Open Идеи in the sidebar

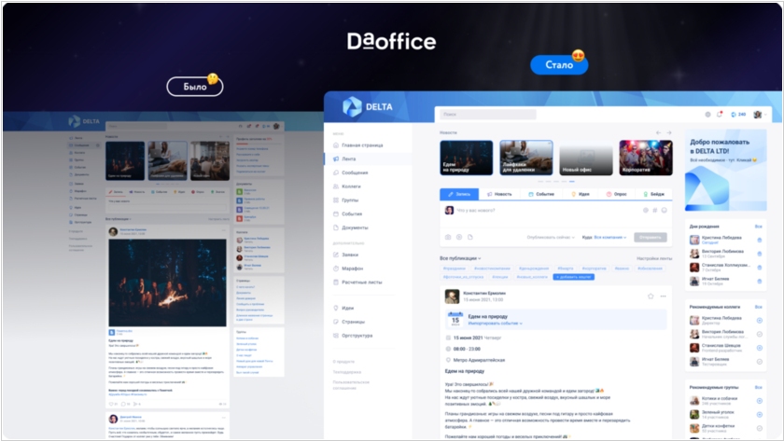[x=343, y=309]
